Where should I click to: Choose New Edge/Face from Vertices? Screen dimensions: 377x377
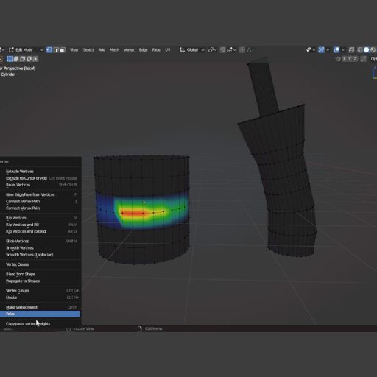(x=40, y=194)
